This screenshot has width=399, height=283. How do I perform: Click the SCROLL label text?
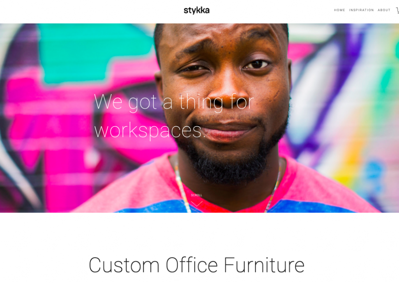(196, 195)
